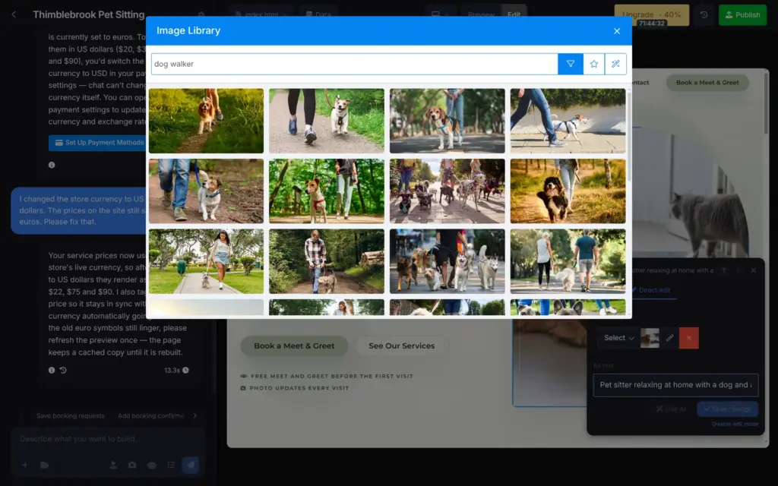Viewport: 778px width, 486px height.
Task: Click the info icon under the latest reply
Action: [52, 371]
